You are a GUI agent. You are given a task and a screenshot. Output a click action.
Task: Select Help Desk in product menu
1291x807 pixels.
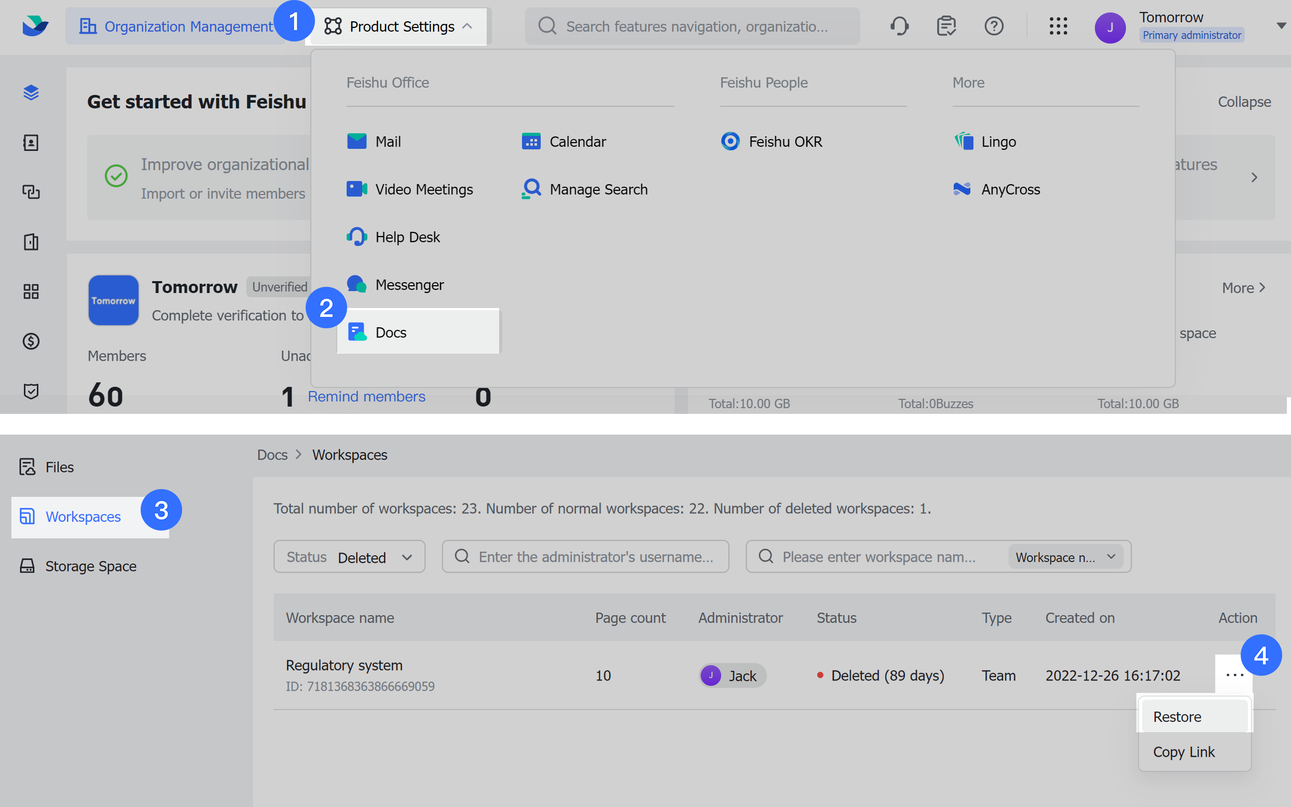393,236
